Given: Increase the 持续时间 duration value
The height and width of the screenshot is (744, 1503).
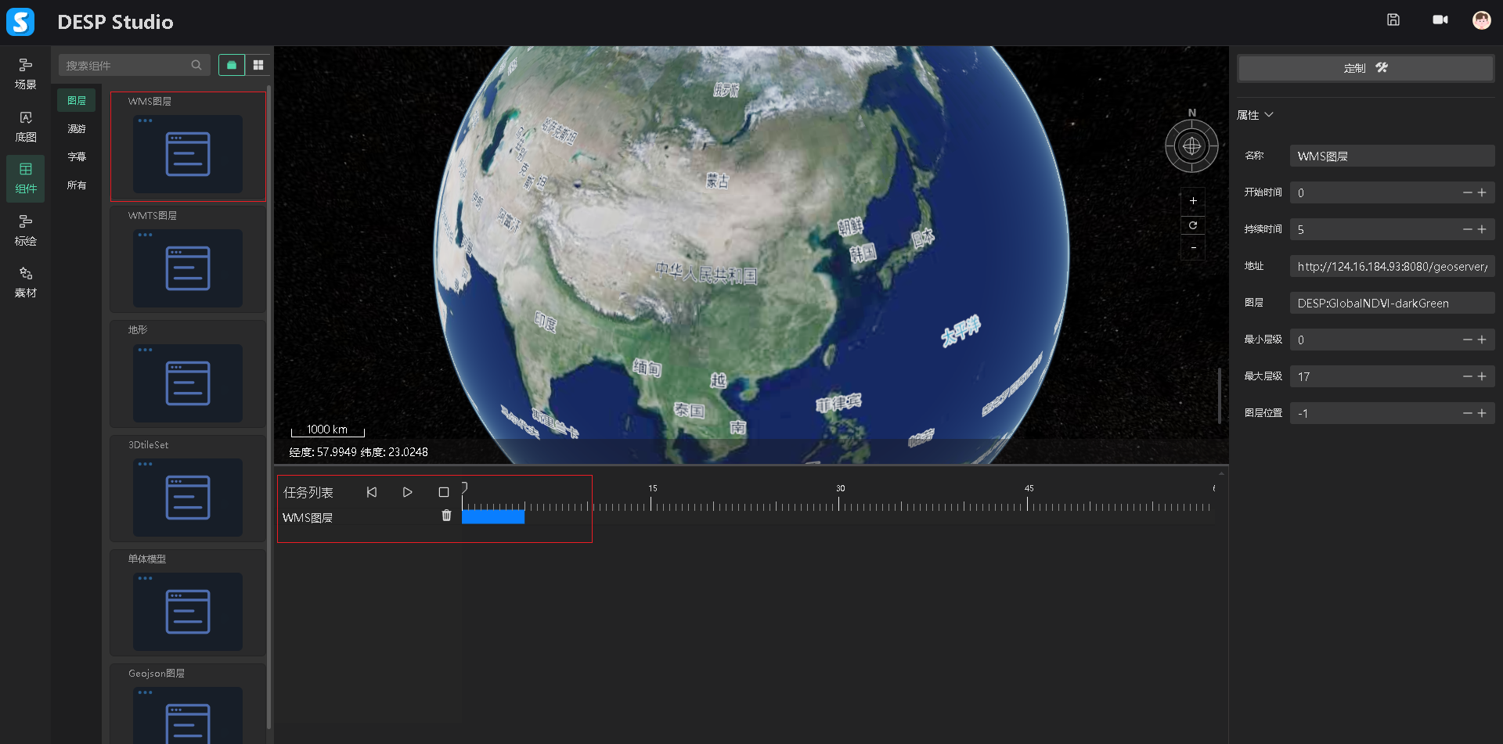Looking at the screenshot, I should tap(1482, 229).
